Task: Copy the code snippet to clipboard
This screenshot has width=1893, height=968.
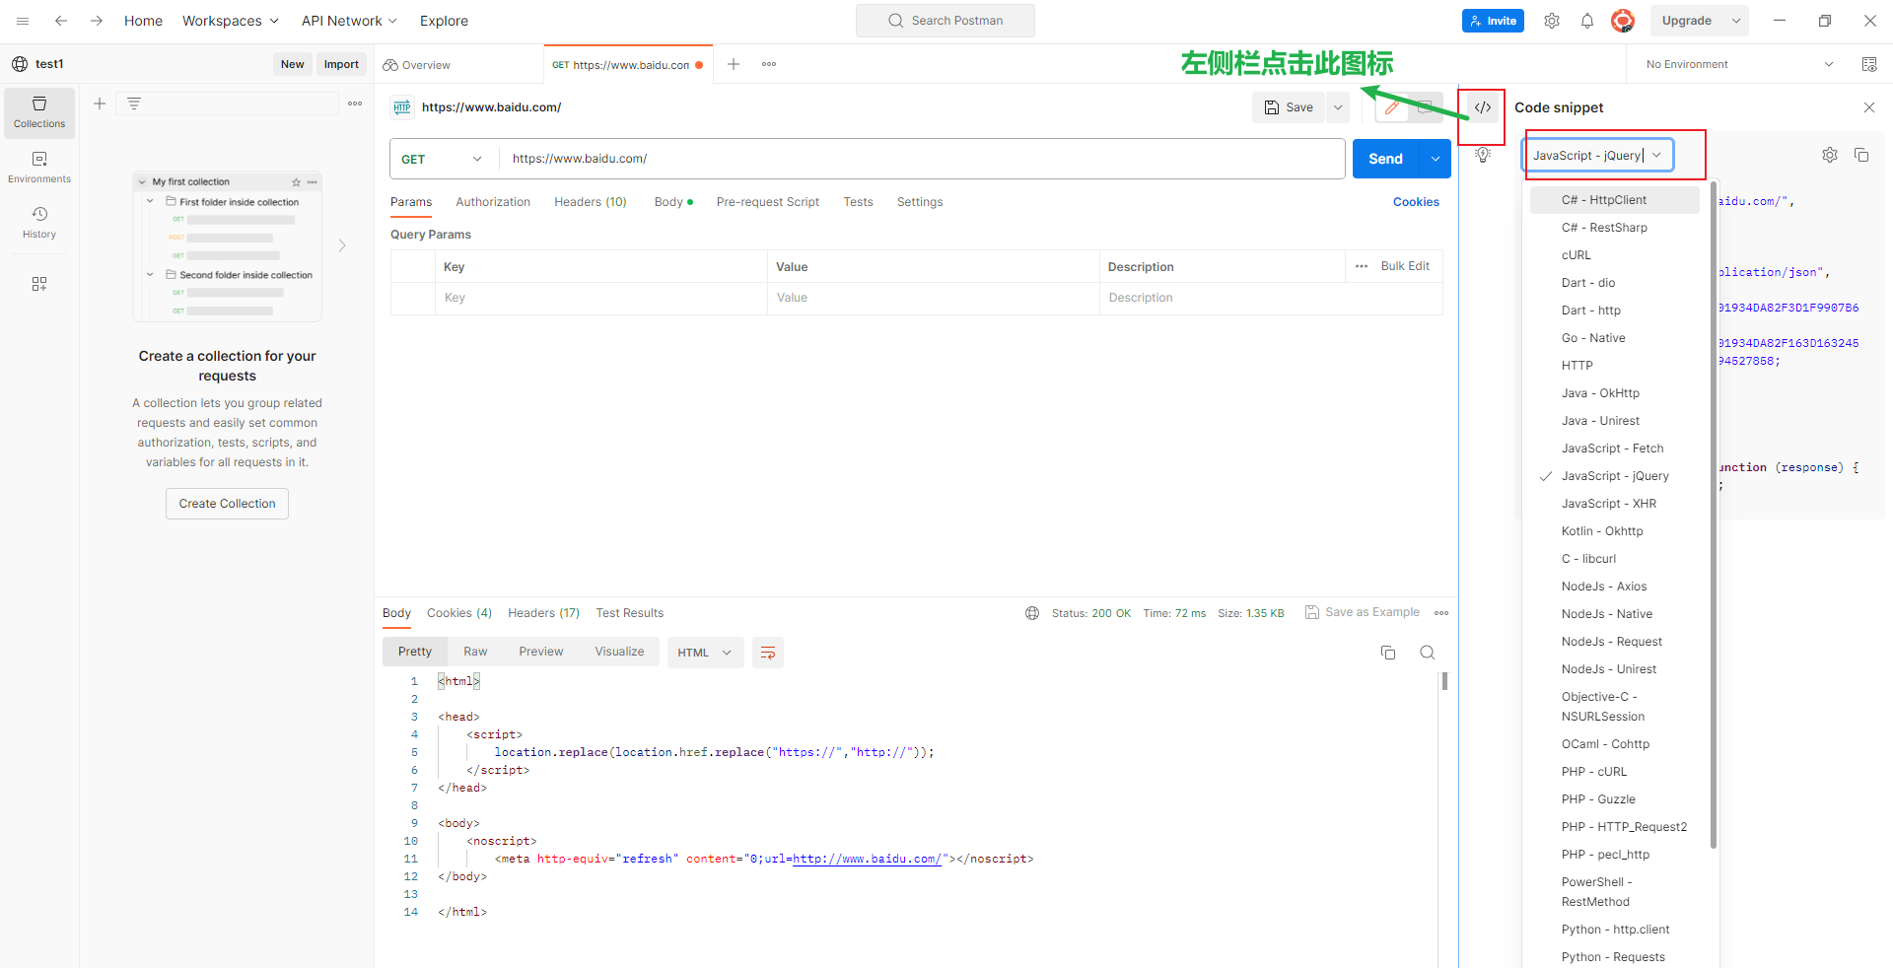Action: click(1861, 155)
